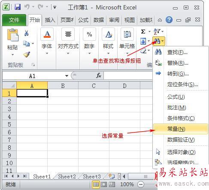Open the 文件 File tab

[14, 20]
